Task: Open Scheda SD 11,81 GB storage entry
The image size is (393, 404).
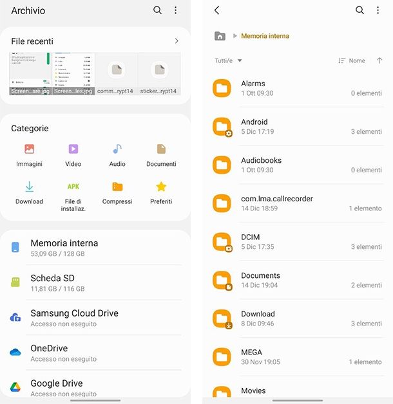Action: pyautogui.click(x=95, y=282)
